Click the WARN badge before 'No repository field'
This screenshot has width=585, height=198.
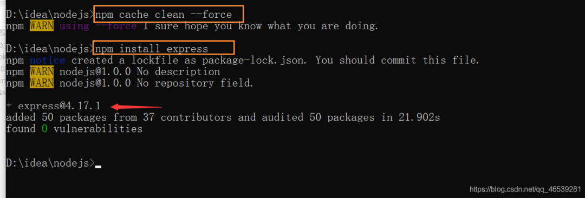pos(41,83)
